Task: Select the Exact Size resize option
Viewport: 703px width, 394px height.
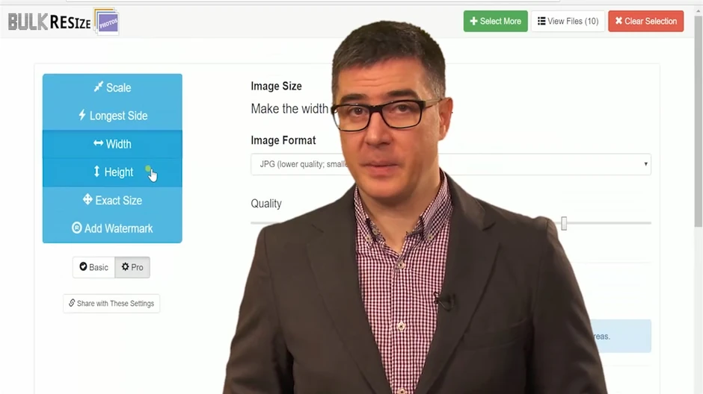Action: click(112, 200)
